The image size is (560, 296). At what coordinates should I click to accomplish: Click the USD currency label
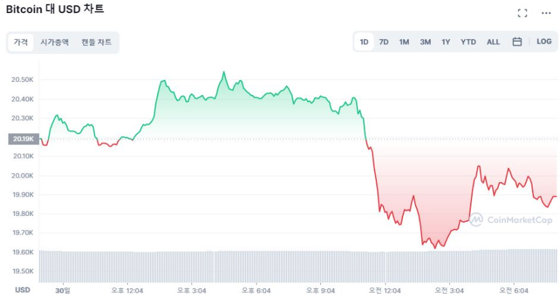click(x=23, y=289)
